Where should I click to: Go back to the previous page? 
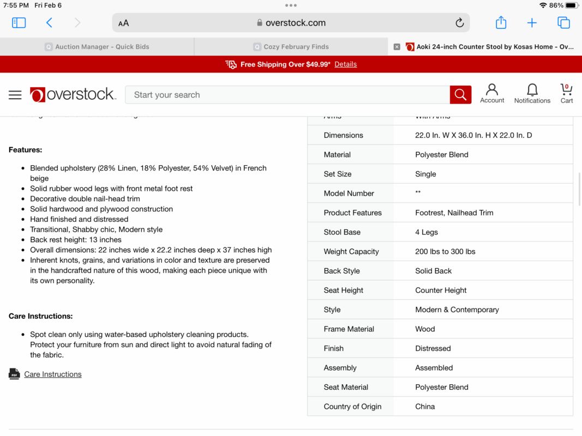pos(49,22)
